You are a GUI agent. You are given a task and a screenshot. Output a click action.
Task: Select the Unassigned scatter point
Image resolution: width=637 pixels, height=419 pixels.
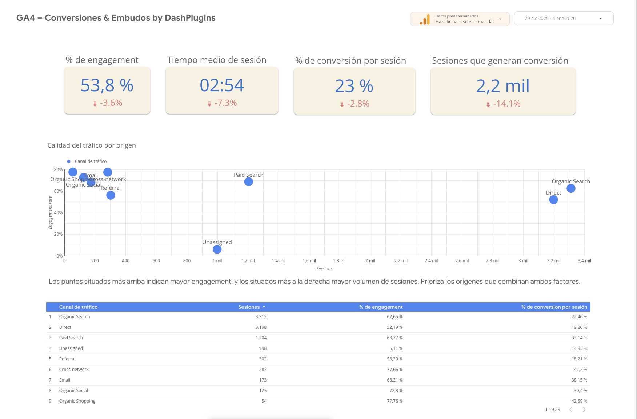217,249
